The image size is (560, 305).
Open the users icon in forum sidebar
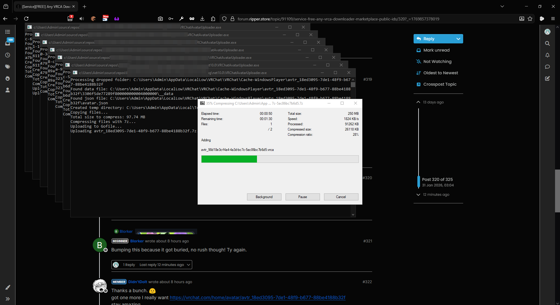[8, 90]
